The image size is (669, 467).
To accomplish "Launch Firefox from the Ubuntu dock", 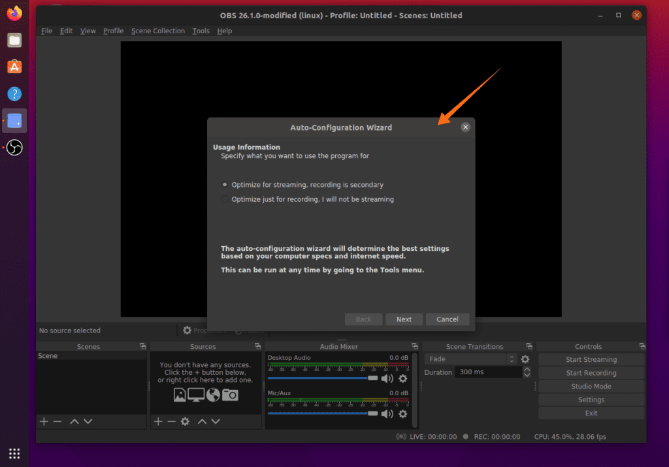I will pos(14,12).
